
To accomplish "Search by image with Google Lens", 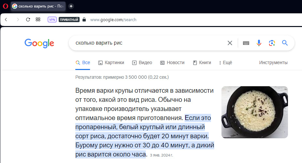I will [x=272, y=43].
